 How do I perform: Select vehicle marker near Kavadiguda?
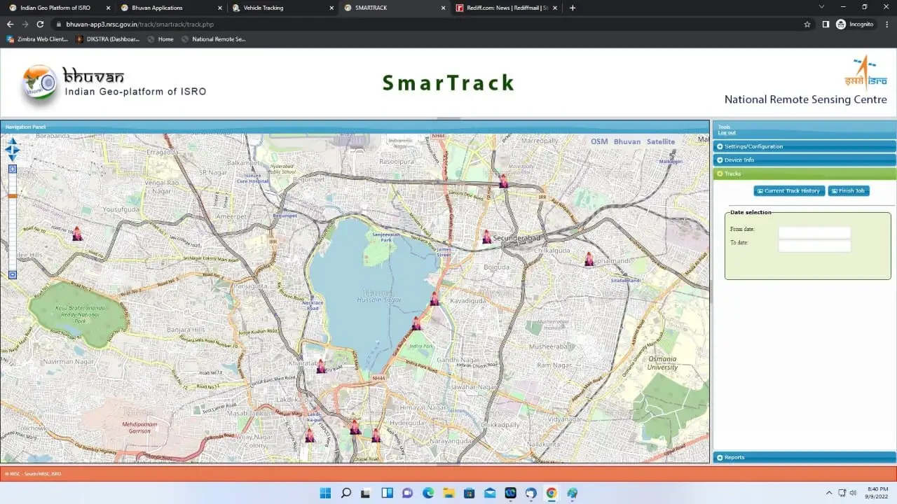[x=434, y=299]
